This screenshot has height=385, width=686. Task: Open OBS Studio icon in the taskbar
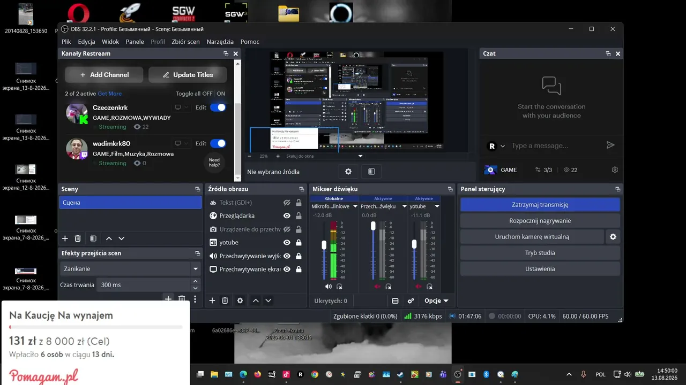[458, 374]
